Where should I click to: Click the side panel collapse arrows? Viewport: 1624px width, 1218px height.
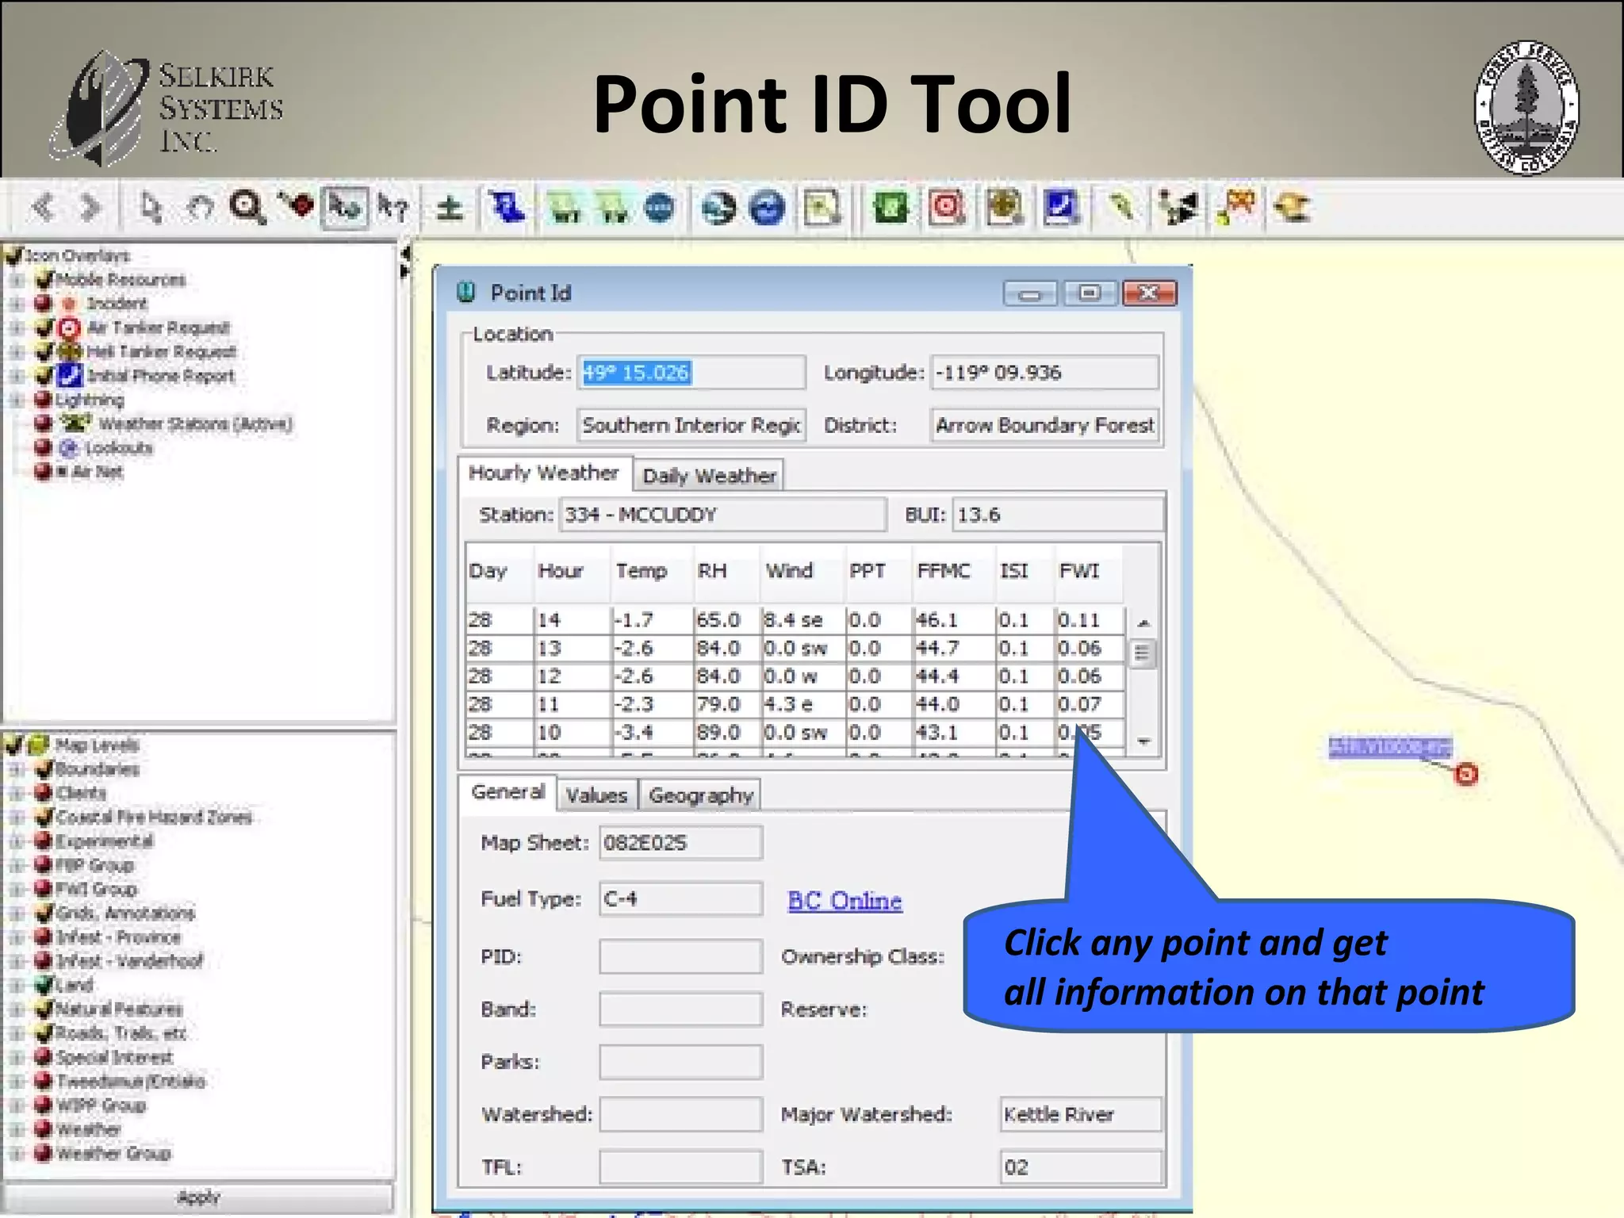[x=405, y=262]
